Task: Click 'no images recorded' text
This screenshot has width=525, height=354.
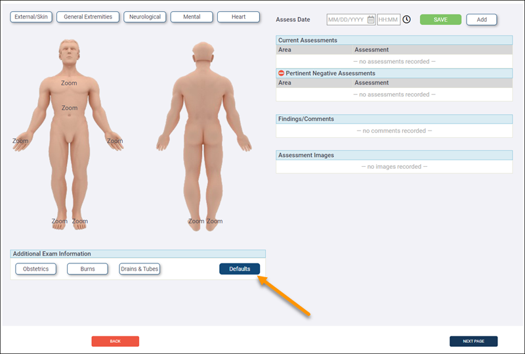Action: tap(394, 167)
